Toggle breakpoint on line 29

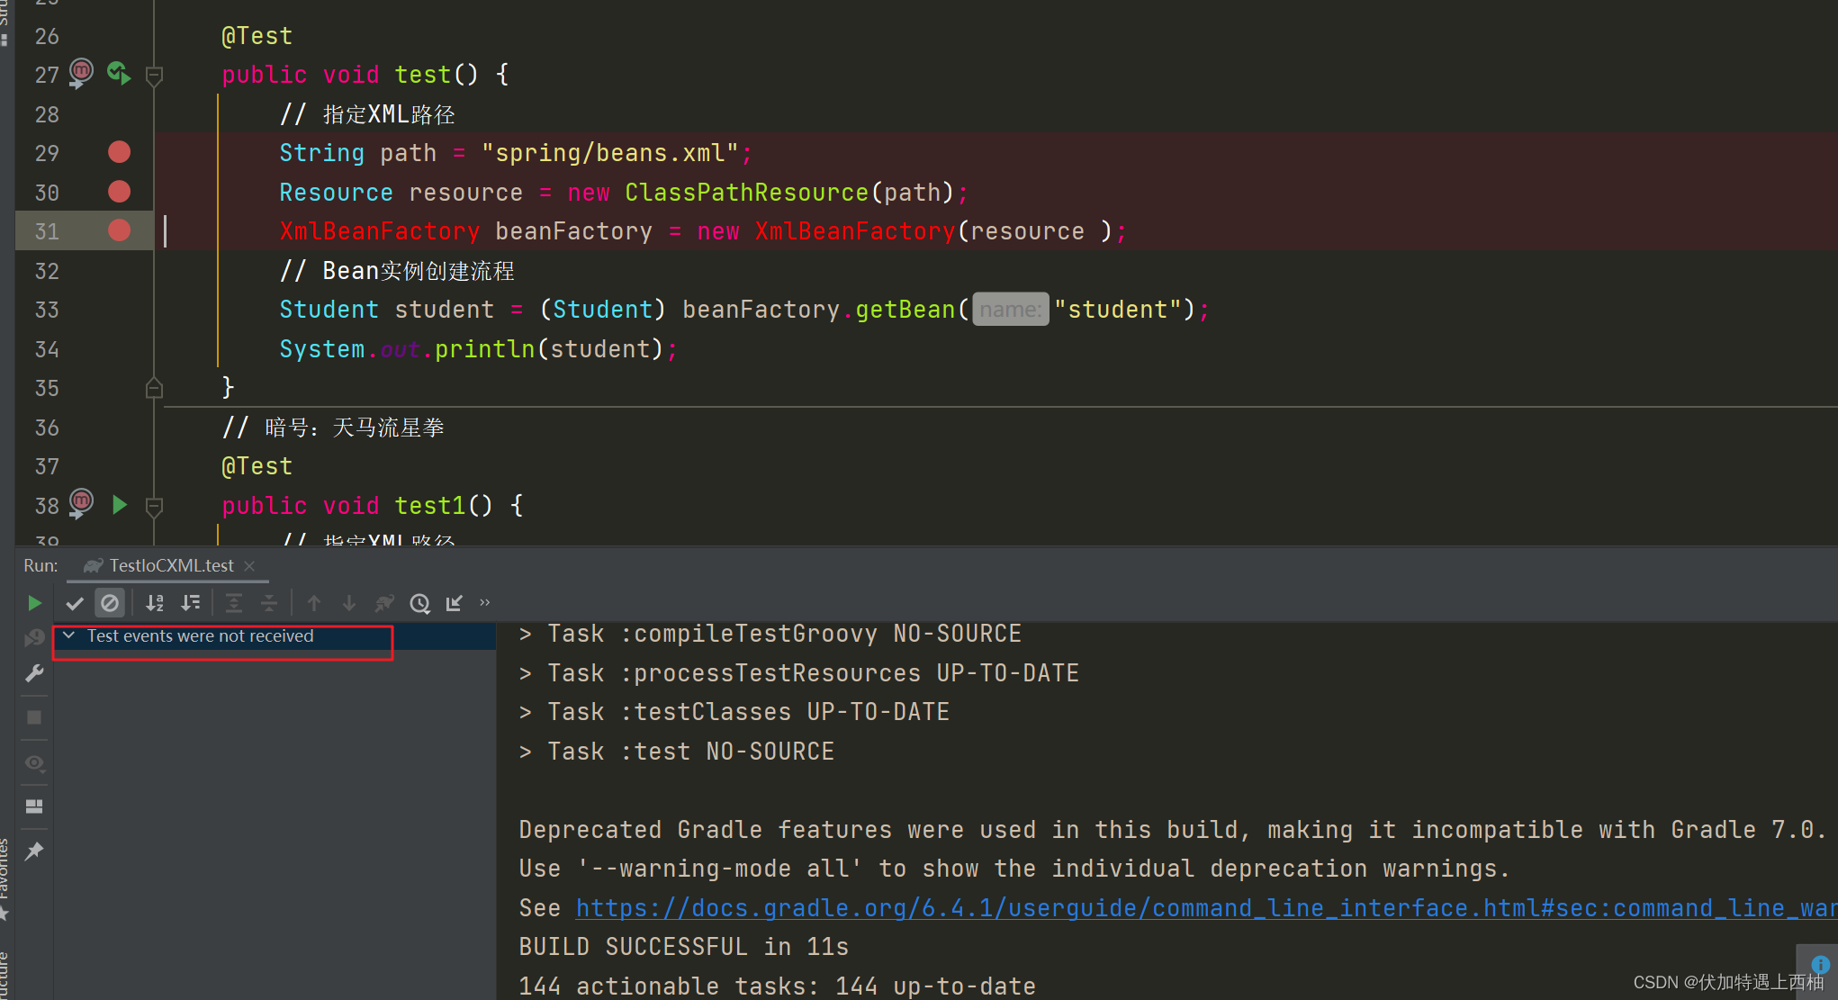pos(119,153)
